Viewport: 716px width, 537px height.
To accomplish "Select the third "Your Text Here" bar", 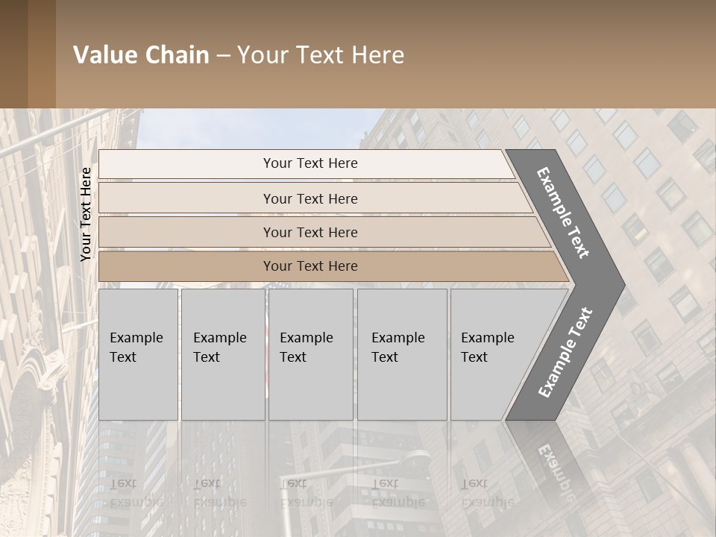I will point(310,232).
